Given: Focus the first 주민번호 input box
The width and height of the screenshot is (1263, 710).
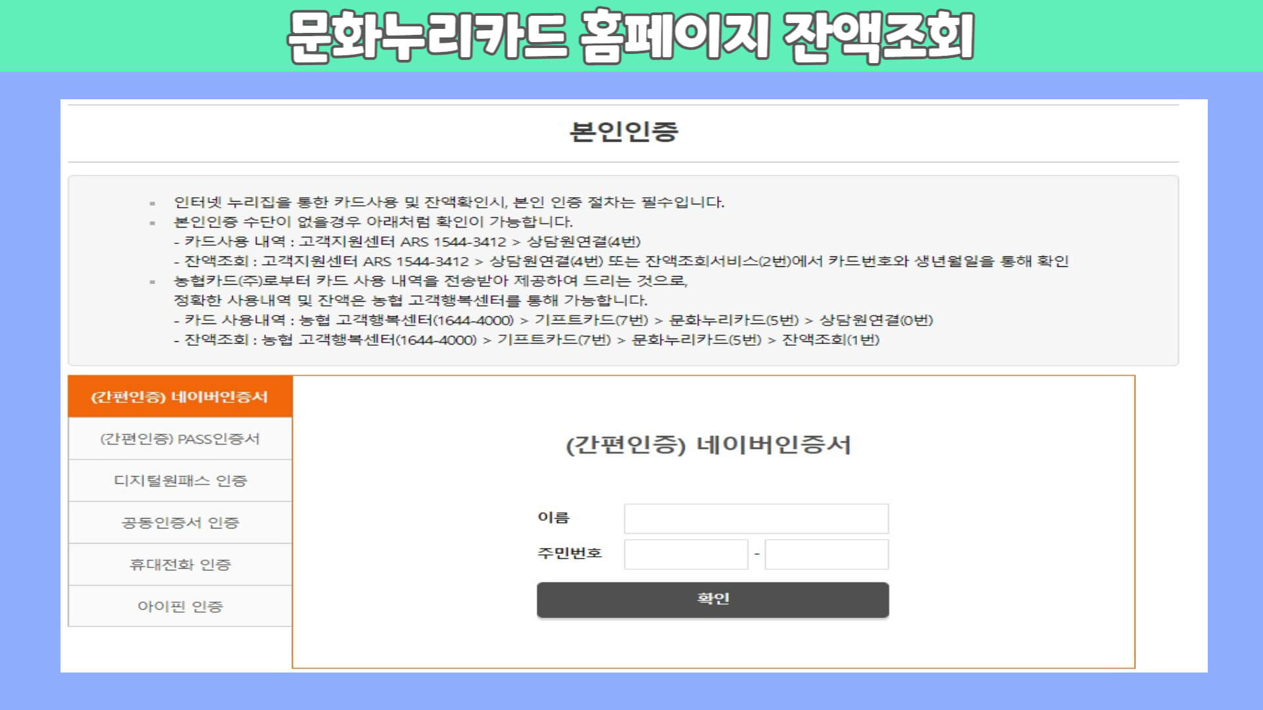Looking at the screenshot, I should pyautogui.click(x=685, y=554).
